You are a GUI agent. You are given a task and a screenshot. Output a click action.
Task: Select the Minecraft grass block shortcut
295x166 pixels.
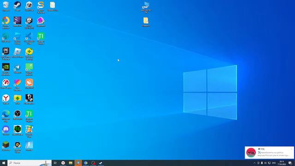point(6,146)
